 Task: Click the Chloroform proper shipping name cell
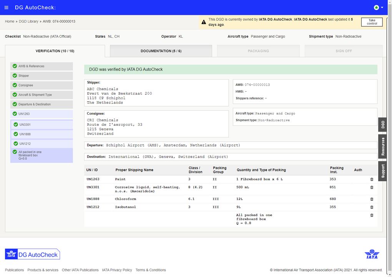pyautogui.click(x=126, y=199)
